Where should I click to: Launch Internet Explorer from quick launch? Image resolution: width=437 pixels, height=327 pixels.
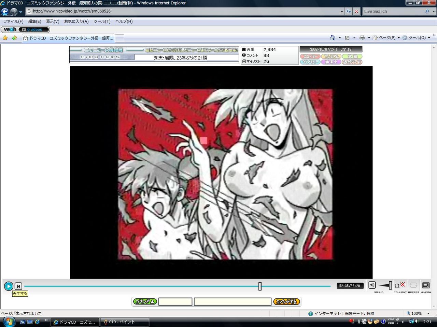pos(37,322)
